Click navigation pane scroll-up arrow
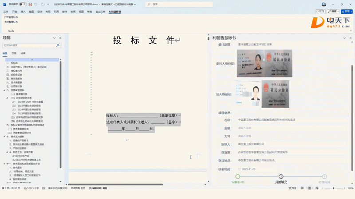 coord(60,60)
